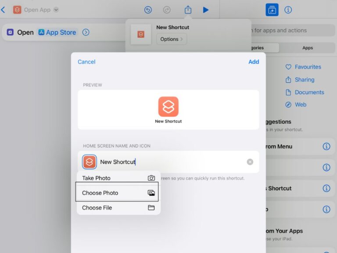Open the share sheet icon

[x=188, y=10]
